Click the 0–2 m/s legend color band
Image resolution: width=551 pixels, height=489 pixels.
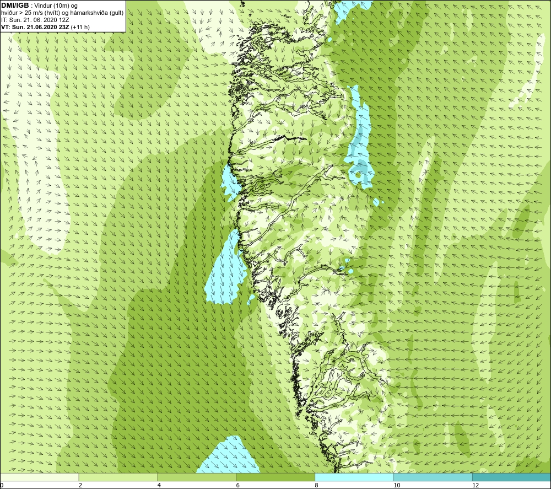tap(39, 477)
